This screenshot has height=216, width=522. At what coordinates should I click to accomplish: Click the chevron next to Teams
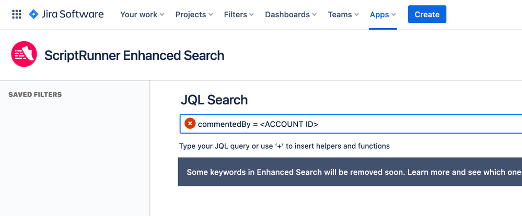pyautogui.click(x=356, y=15)
